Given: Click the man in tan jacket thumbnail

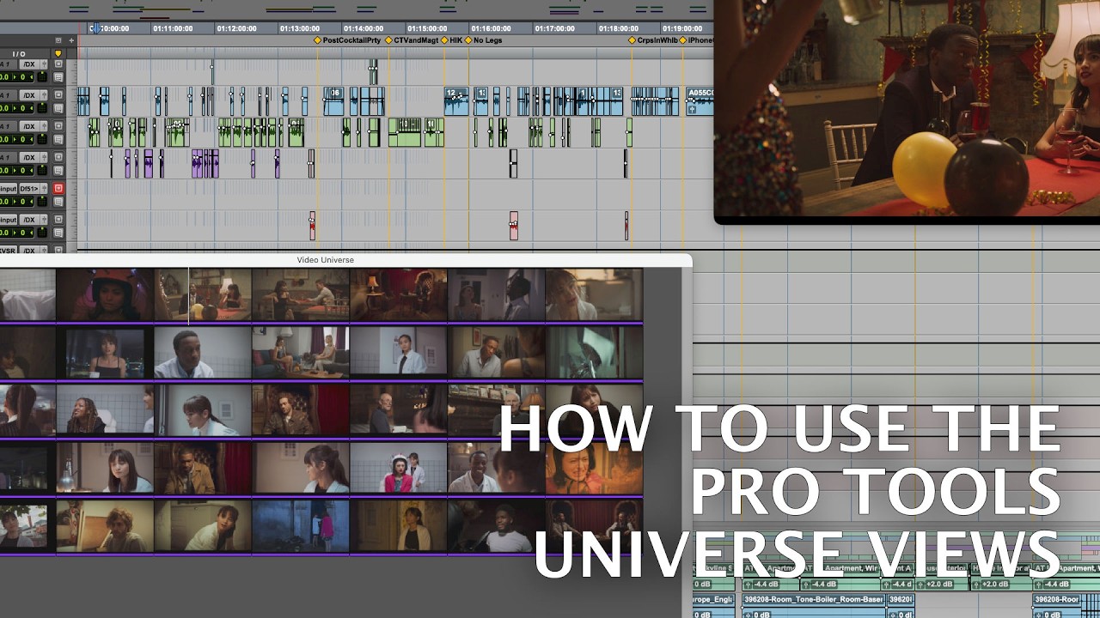Looking at the screenshot, I should click(203, 469).
